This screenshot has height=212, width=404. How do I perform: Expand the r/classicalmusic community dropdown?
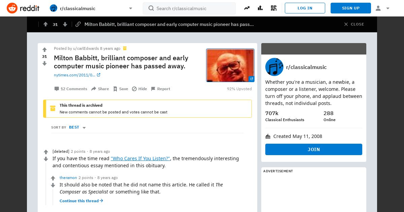point(131,8)
